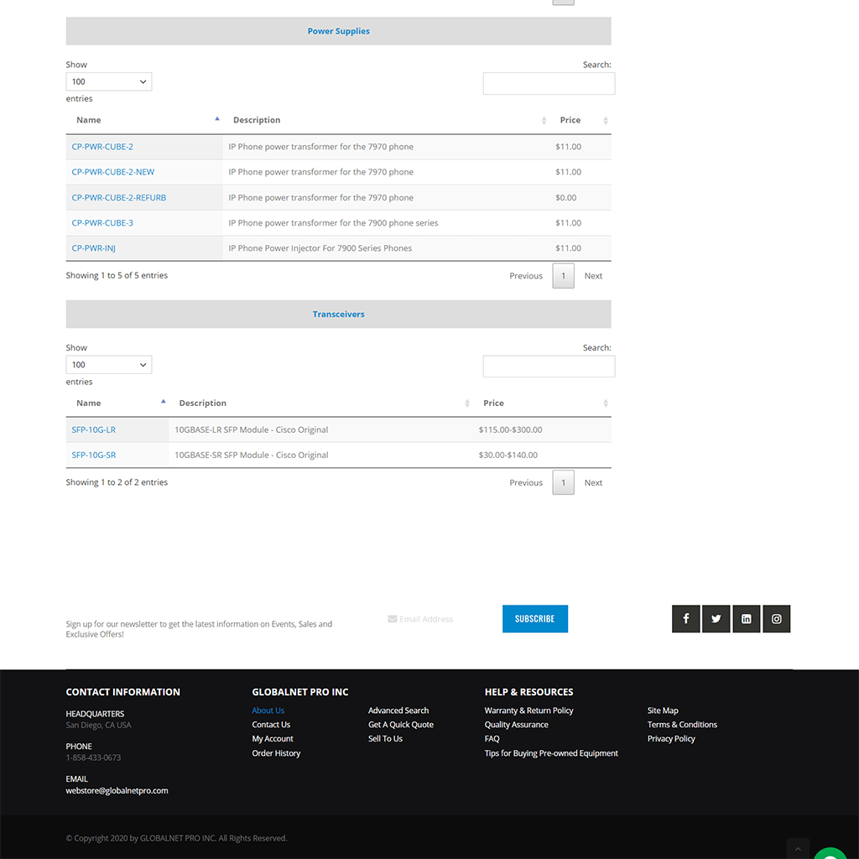Screen dimensions: 859x859
Task: Open the SFP-10G-LR product link
Action: pyautogui.click(x=93, y=429)
